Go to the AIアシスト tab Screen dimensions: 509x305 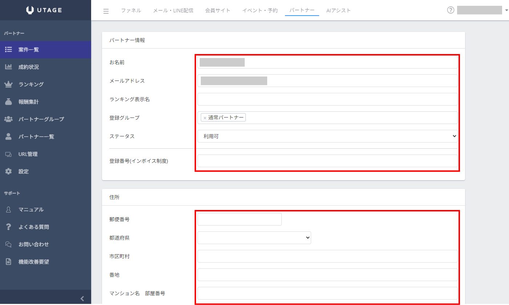338,11
